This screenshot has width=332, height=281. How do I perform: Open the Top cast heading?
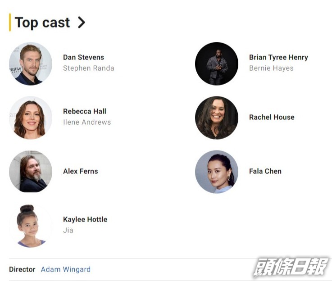tap(42, 23)
